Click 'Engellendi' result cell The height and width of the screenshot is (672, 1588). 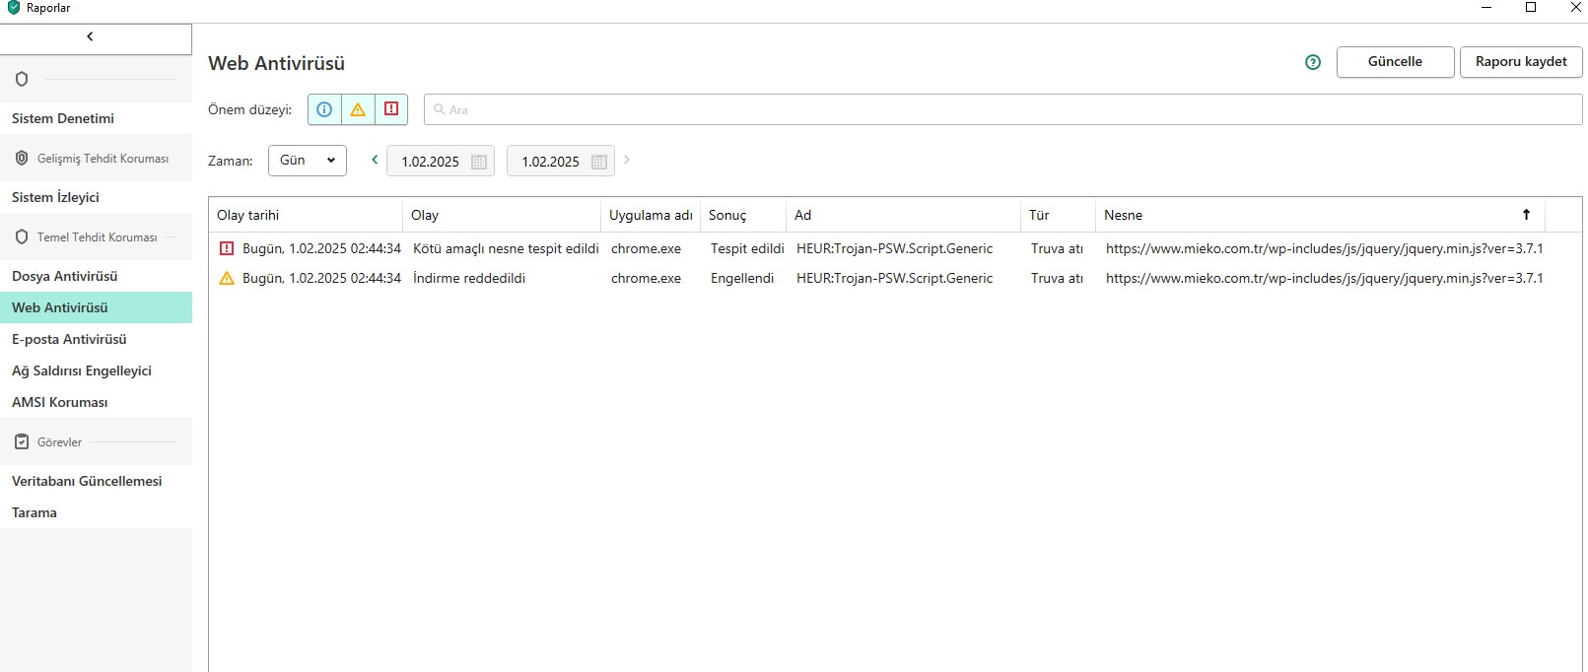coord(742,278)
